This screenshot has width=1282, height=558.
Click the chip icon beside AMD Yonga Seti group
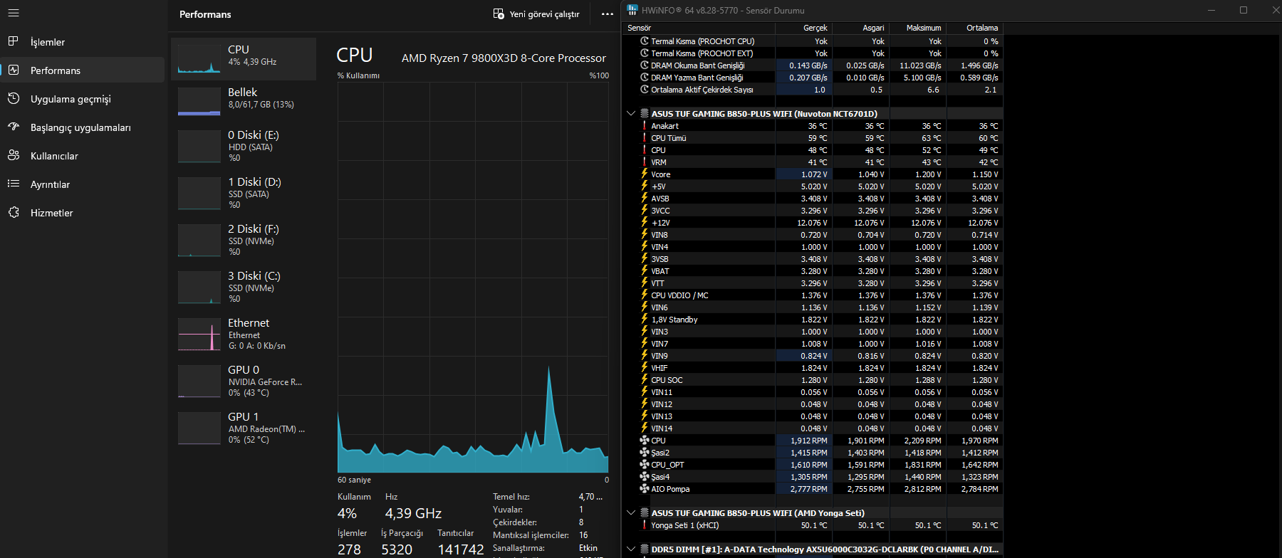(644, 513)
